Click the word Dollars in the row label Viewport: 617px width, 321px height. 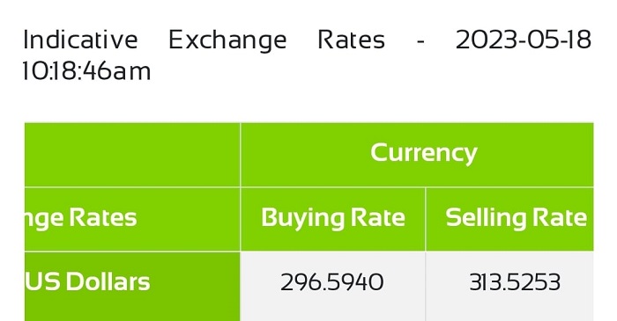click(x=108, y=281)
